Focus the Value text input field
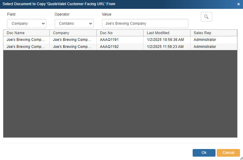 (x=145, y=24)
